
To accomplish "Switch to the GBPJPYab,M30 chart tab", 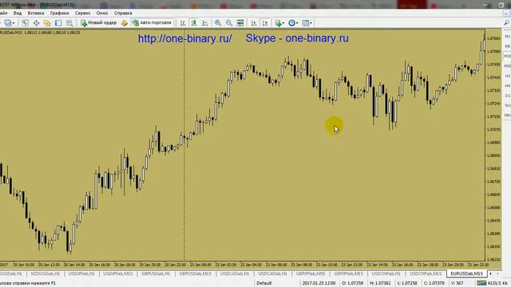I will point(311,274).
